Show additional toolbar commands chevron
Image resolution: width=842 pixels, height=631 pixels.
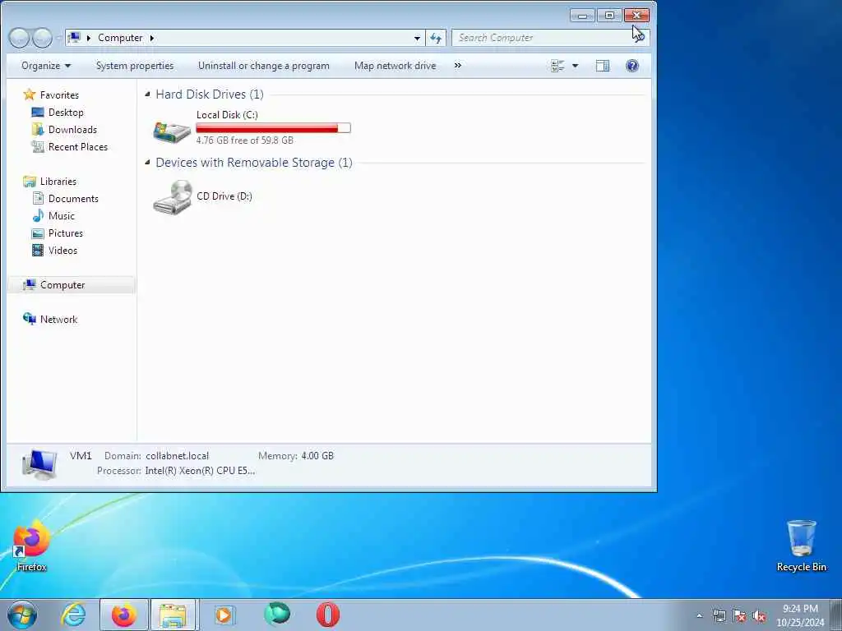pos(457,66)
